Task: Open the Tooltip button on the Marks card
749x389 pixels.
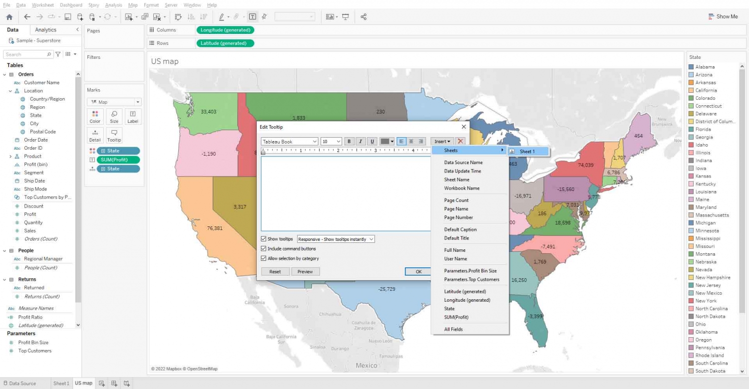Action: (x=114, y=135)
